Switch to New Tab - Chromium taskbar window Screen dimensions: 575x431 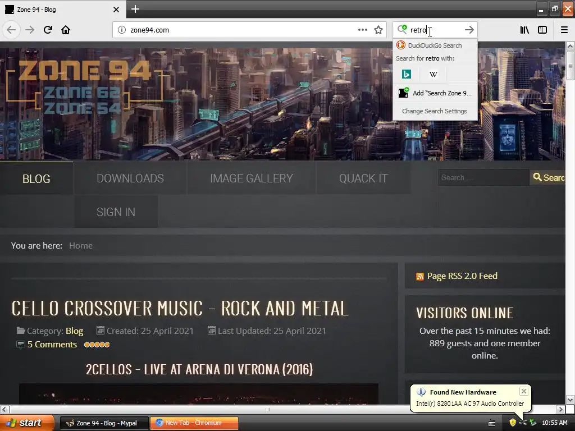(x=194, y=423)
